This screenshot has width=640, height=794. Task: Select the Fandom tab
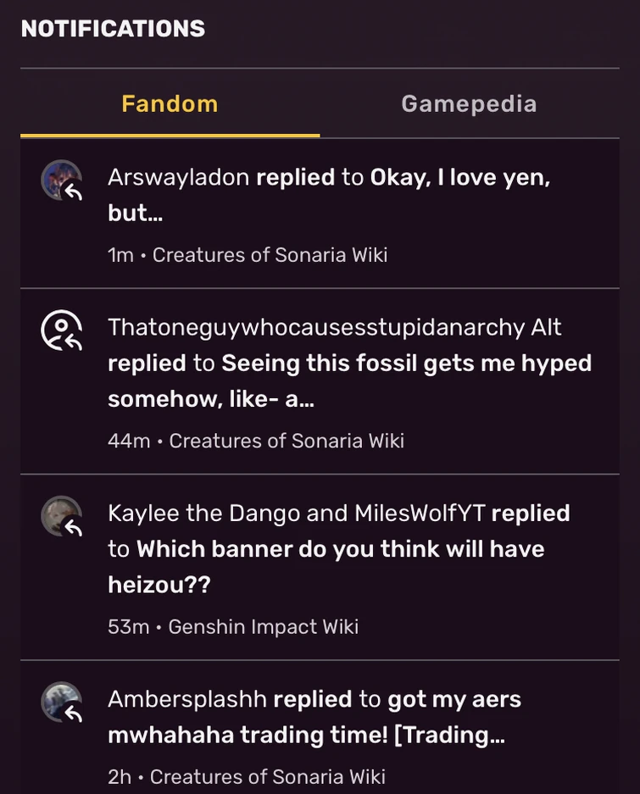coord(169,103)
